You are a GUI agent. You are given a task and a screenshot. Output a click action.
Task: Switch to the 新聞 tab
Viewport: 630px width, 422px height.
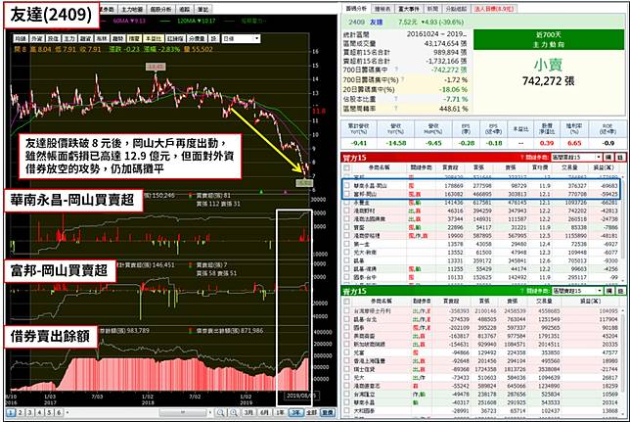[432, 9]
